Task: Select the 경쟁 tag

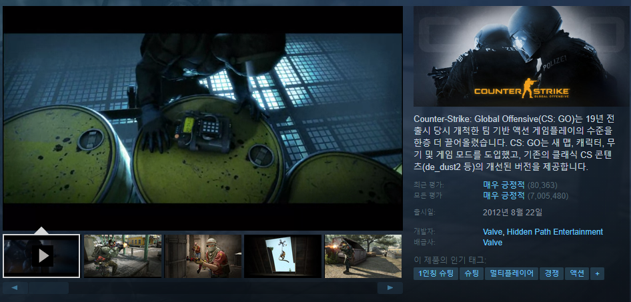Action: point(552,273)
